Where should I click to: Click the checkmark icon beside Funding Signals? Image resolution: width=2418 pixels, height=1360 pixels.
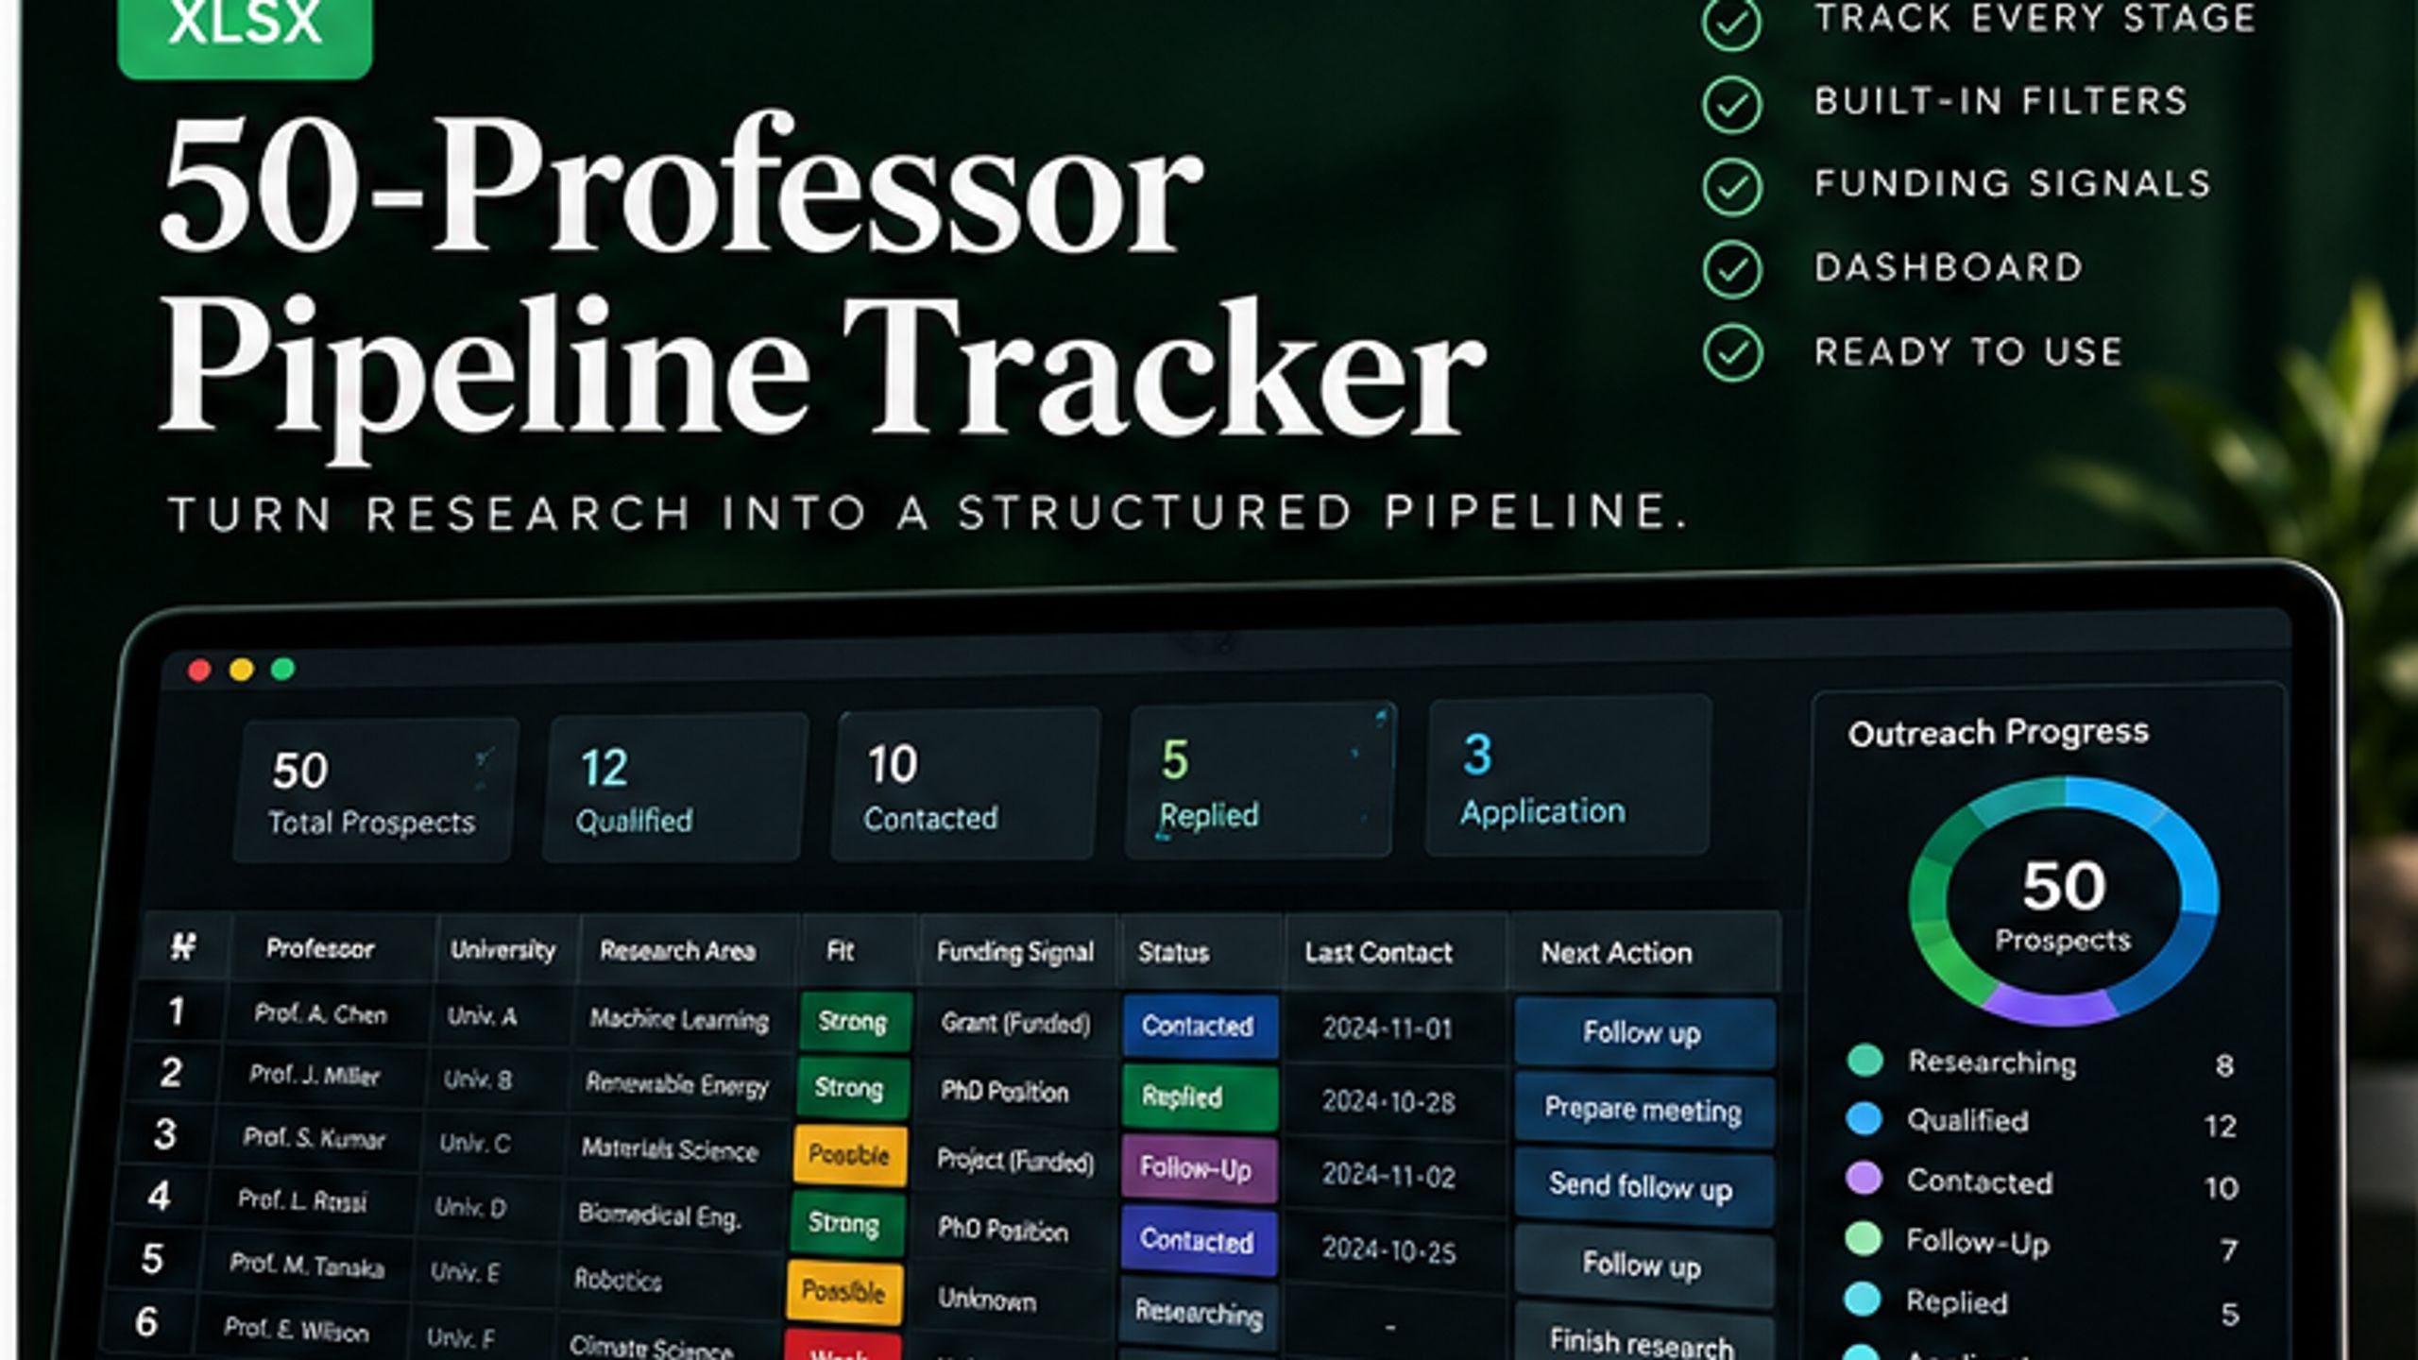click(1731, 187)
